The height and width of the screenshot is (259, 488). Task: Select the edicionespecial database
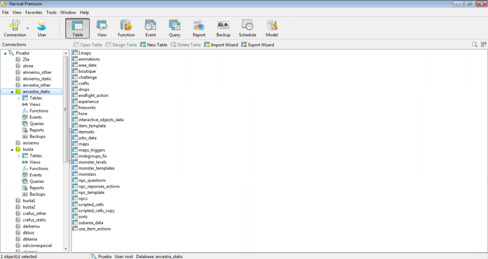pyautogui.click(x=34, y=246)
